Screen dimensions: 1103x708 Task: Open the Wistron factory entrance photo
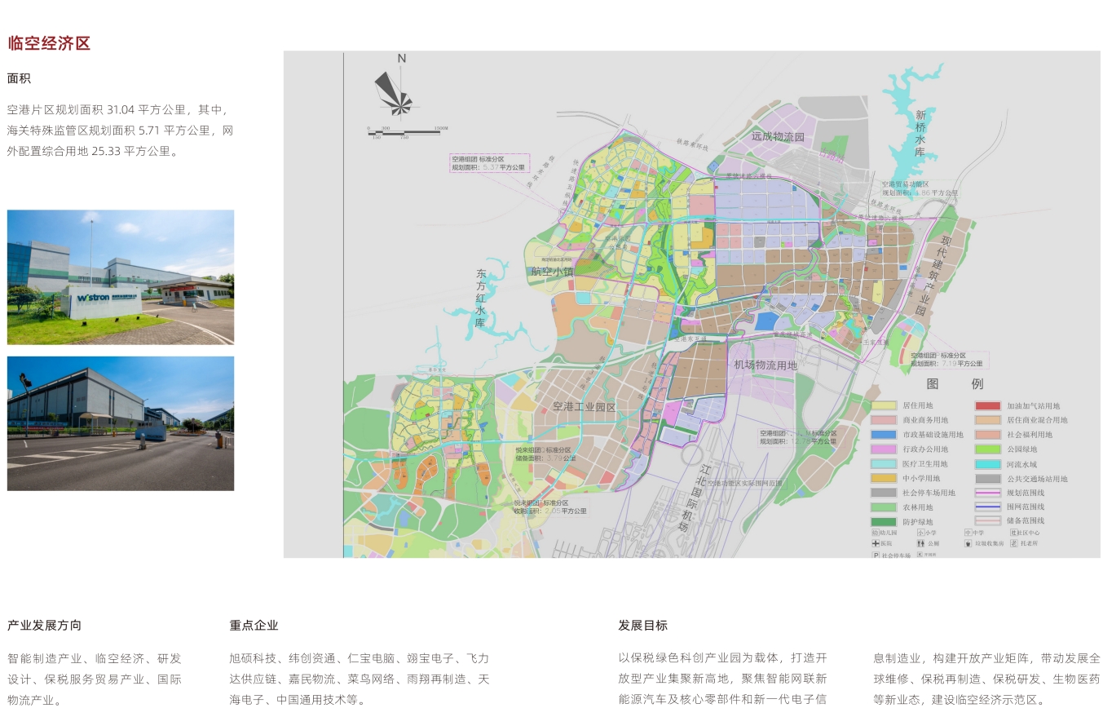click(121, 277)
